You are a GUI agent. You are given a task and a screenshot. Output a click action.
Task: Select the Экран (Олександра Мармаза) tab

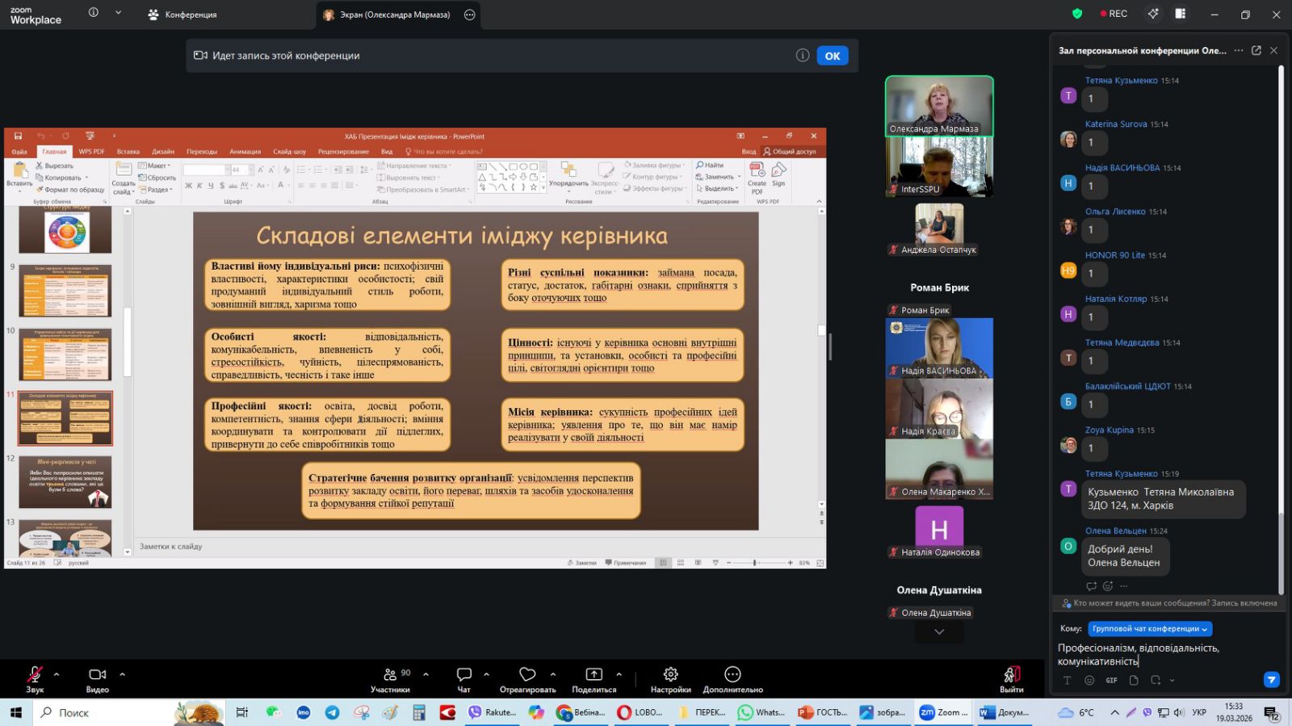click(x=388, y=15)
